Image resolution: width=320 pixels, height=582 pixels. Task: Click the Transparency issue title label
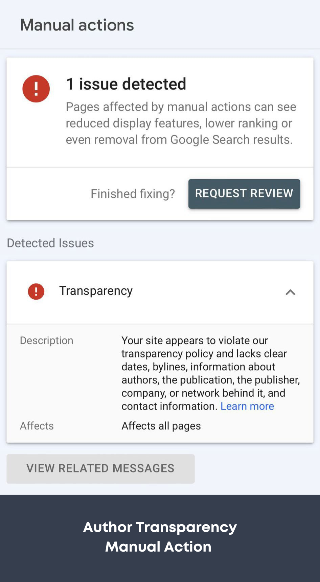coord(96,290)
